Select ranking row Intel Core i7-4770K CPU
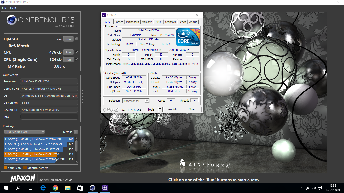 [x=39, y=139]
